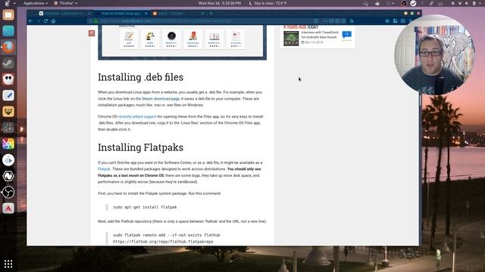Launch OBS Studio from the dock
485x272 pixels.
[x=8, y=192]
